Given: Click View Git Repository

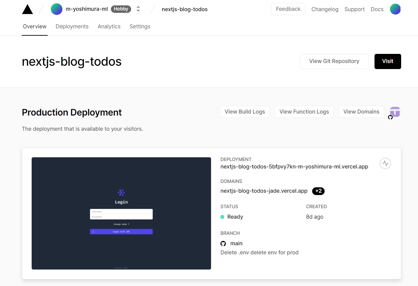Looking at the screenshot, I should click(334, 61).
